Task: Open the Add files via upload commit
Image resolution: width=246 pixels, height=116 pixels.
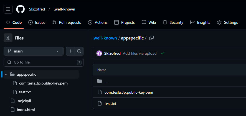Action: 140,54
